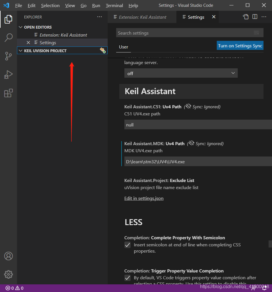Click the settings editor vertical scrollbar
Screen dimensions: 272x292
[270, 244]
